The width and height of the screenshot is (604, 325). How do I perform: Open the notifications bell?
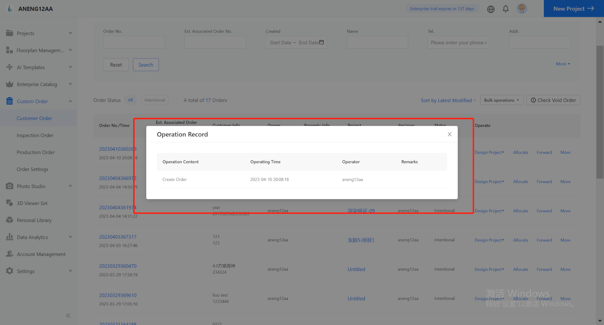(505, 9)
